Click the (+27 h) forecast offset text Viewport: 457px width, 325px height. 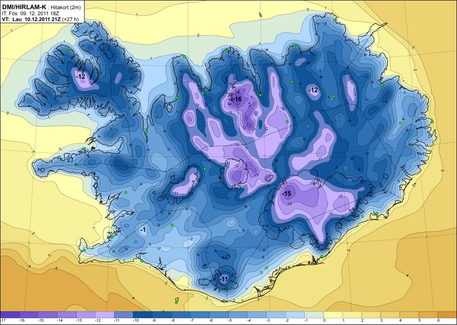70,19
